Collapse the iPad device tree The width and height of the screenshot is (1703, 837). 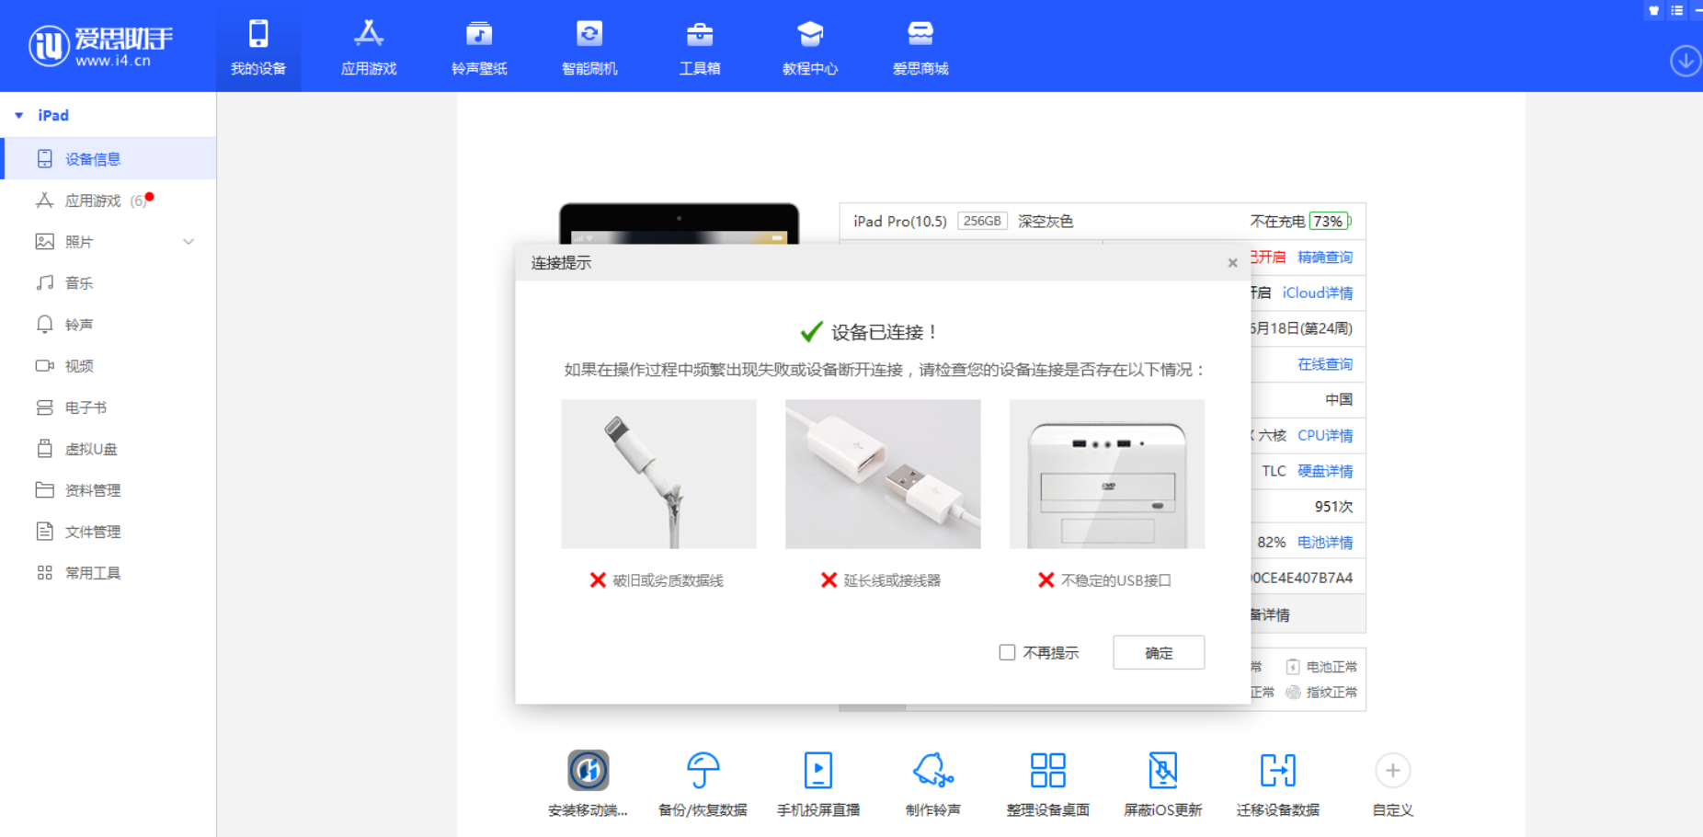[18, 116]
